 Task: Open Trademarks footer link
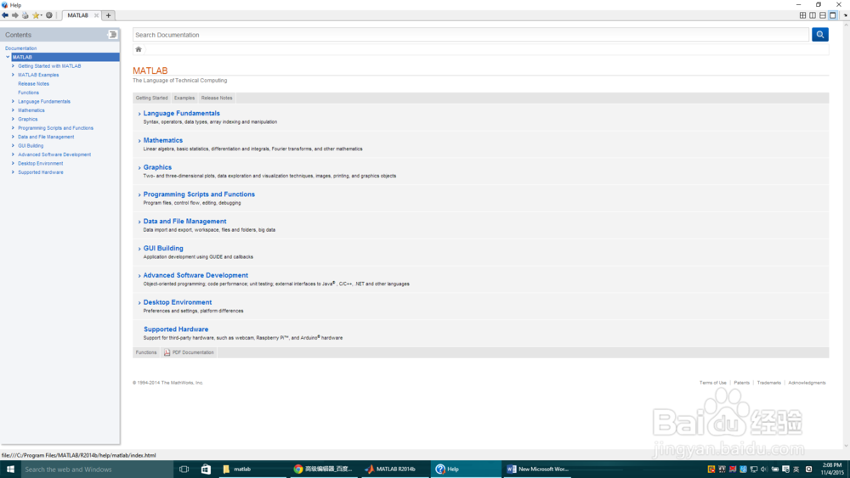(769, 383)
